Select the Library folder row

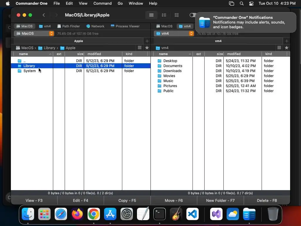(81, 66)
